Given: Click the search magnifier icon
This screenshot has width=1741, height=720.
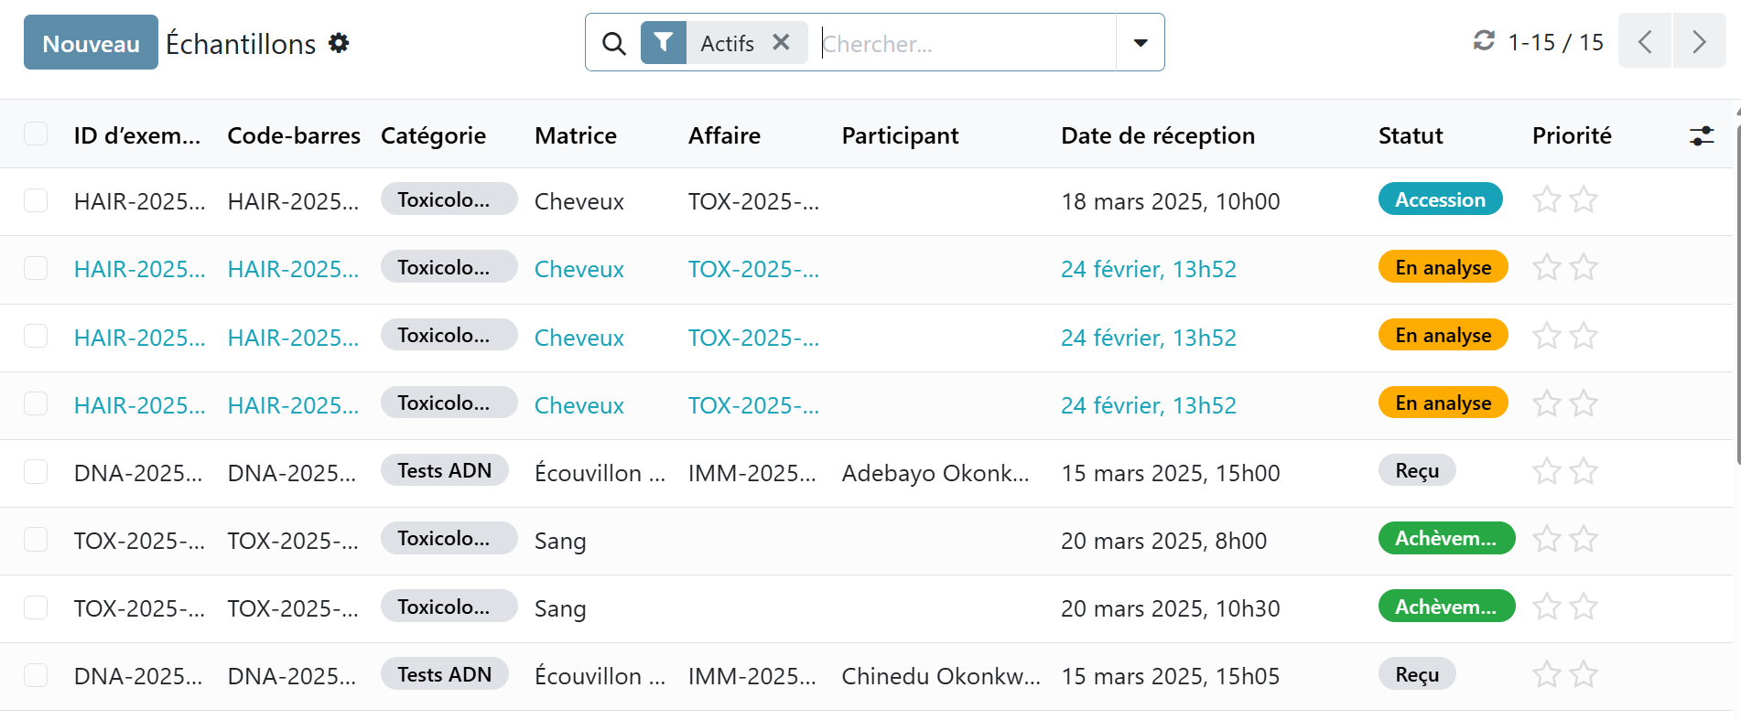Looking at the screenshot, I should point(614,43).
